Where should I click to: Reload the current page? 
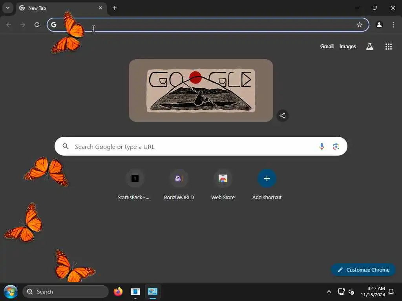(37, 25)
